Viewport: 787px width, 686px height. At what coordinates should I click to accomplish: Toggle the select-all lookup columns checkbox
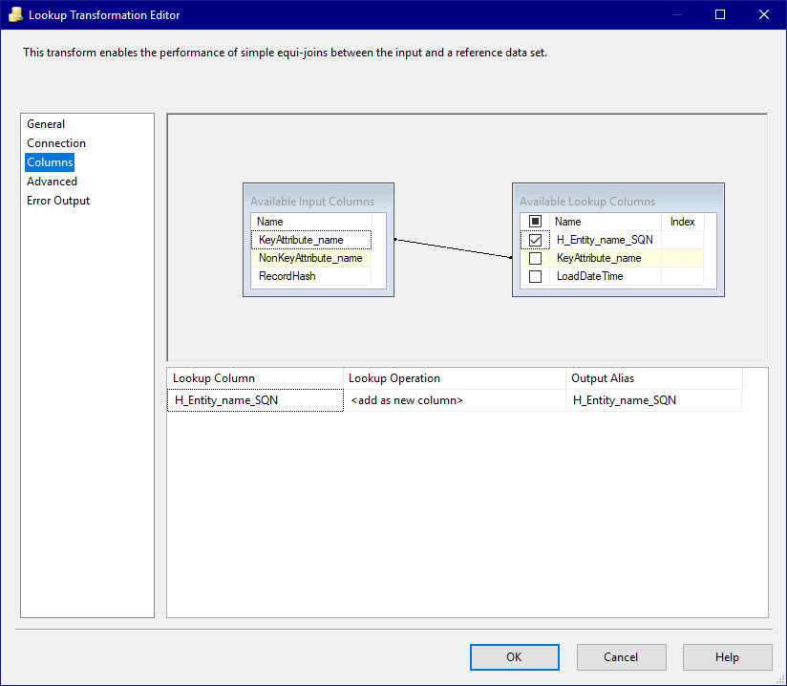point(535,222)
